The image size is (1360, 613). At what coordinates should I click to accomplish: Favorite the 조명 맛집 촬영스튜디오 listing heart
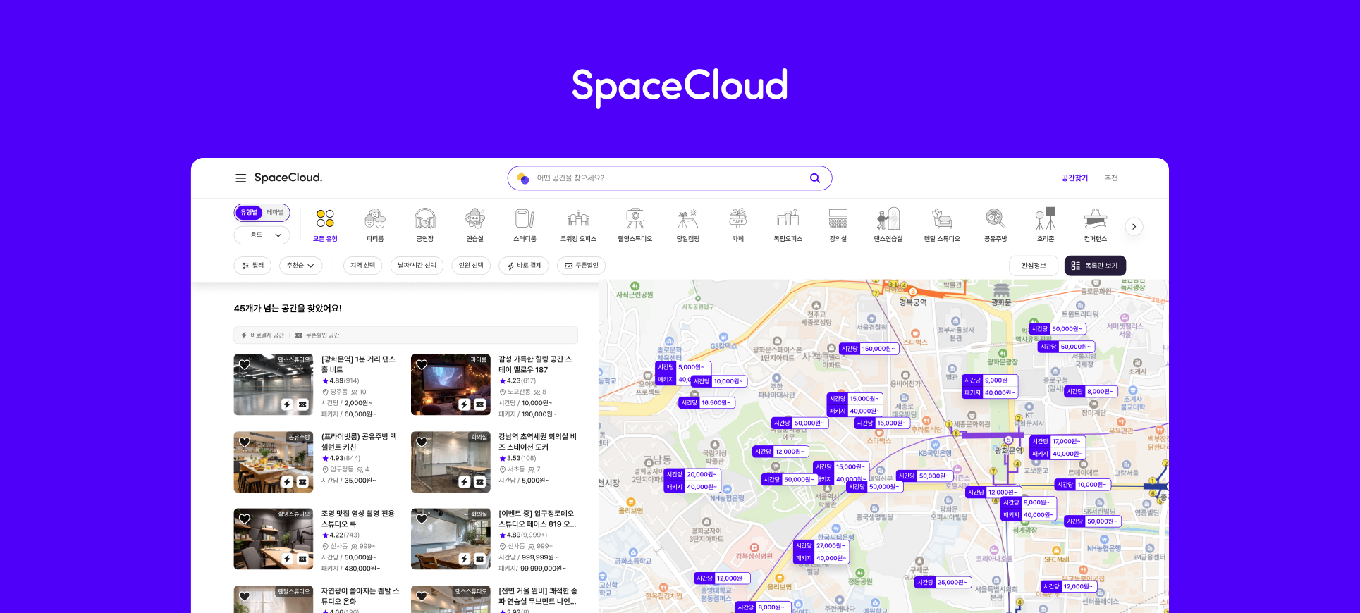pyautogui.click(x=245, y=519)
